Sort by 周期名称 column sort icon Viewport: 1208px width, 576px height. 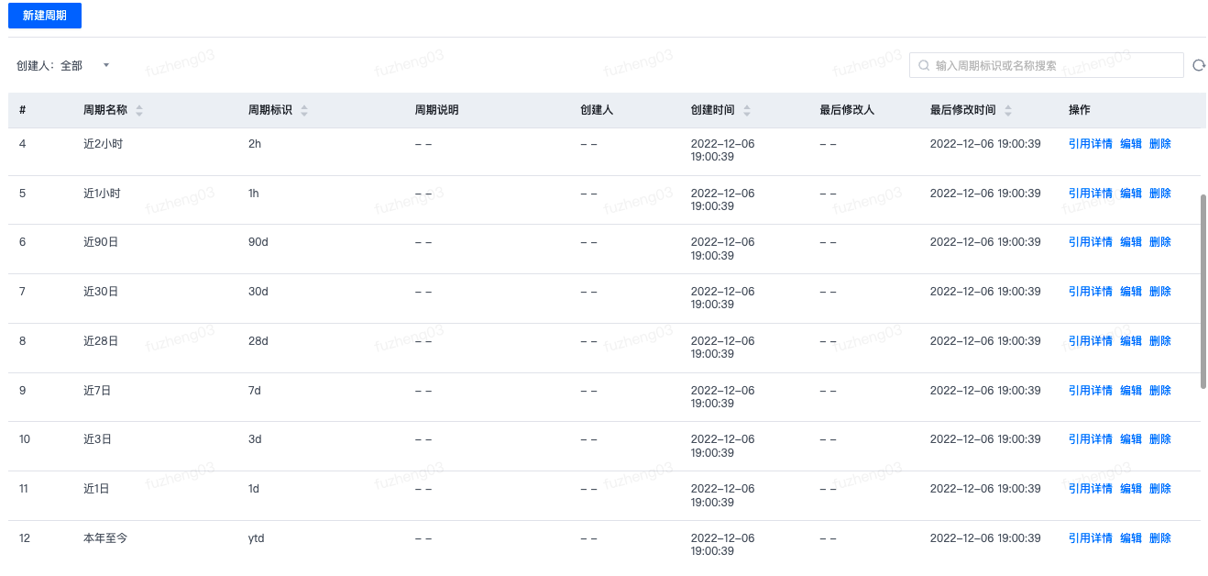[139, 110]
